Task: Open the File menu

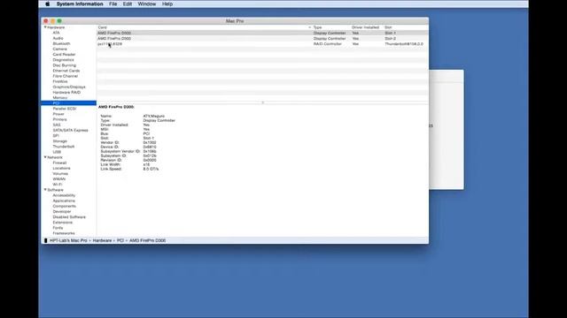Action: 113,4
